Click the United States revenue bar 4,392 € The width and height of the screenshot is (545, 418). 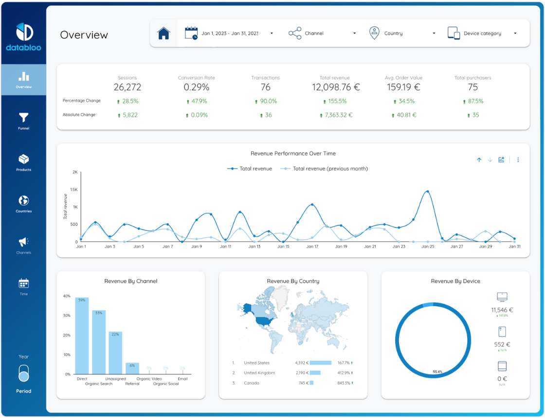click(x=321, y=363)
